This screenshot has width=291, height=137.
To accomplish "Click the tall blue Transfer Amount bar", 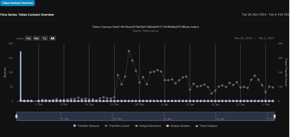I will [20, 76].
